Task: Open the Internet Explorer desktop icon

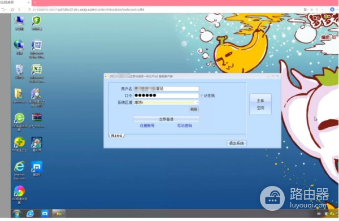Action: point(19,170)
